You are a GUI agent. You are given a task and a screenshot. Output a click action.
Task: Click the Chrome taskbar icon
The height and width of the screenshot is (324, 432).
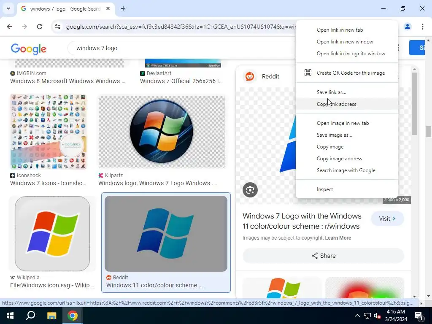(73, 316)
